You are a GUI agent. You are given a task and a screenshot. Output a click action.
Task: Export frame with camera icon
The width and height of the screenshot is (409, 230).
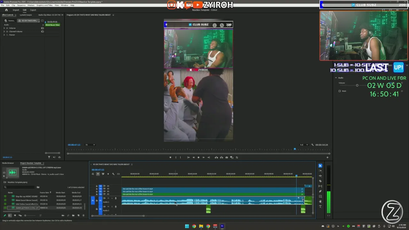227,157
